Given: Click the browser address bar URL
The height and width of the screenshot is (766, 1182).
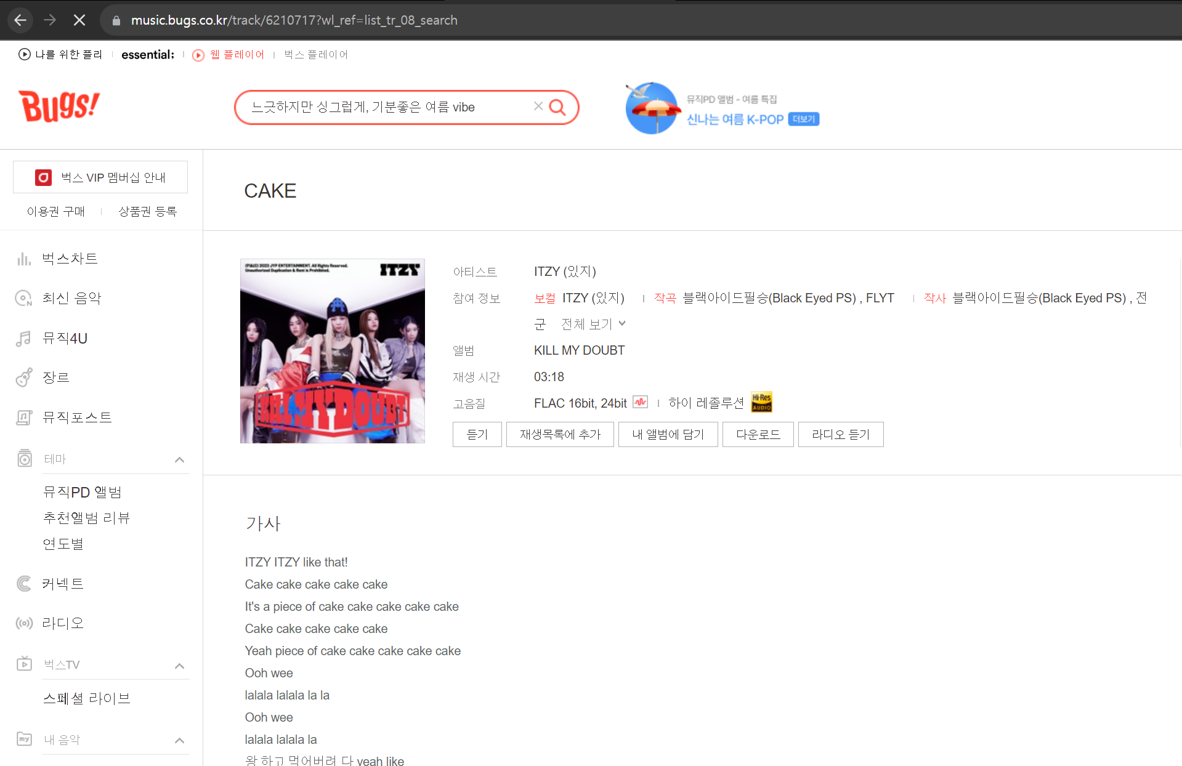Looking at the screenshot, I should [x=294, y=20].
